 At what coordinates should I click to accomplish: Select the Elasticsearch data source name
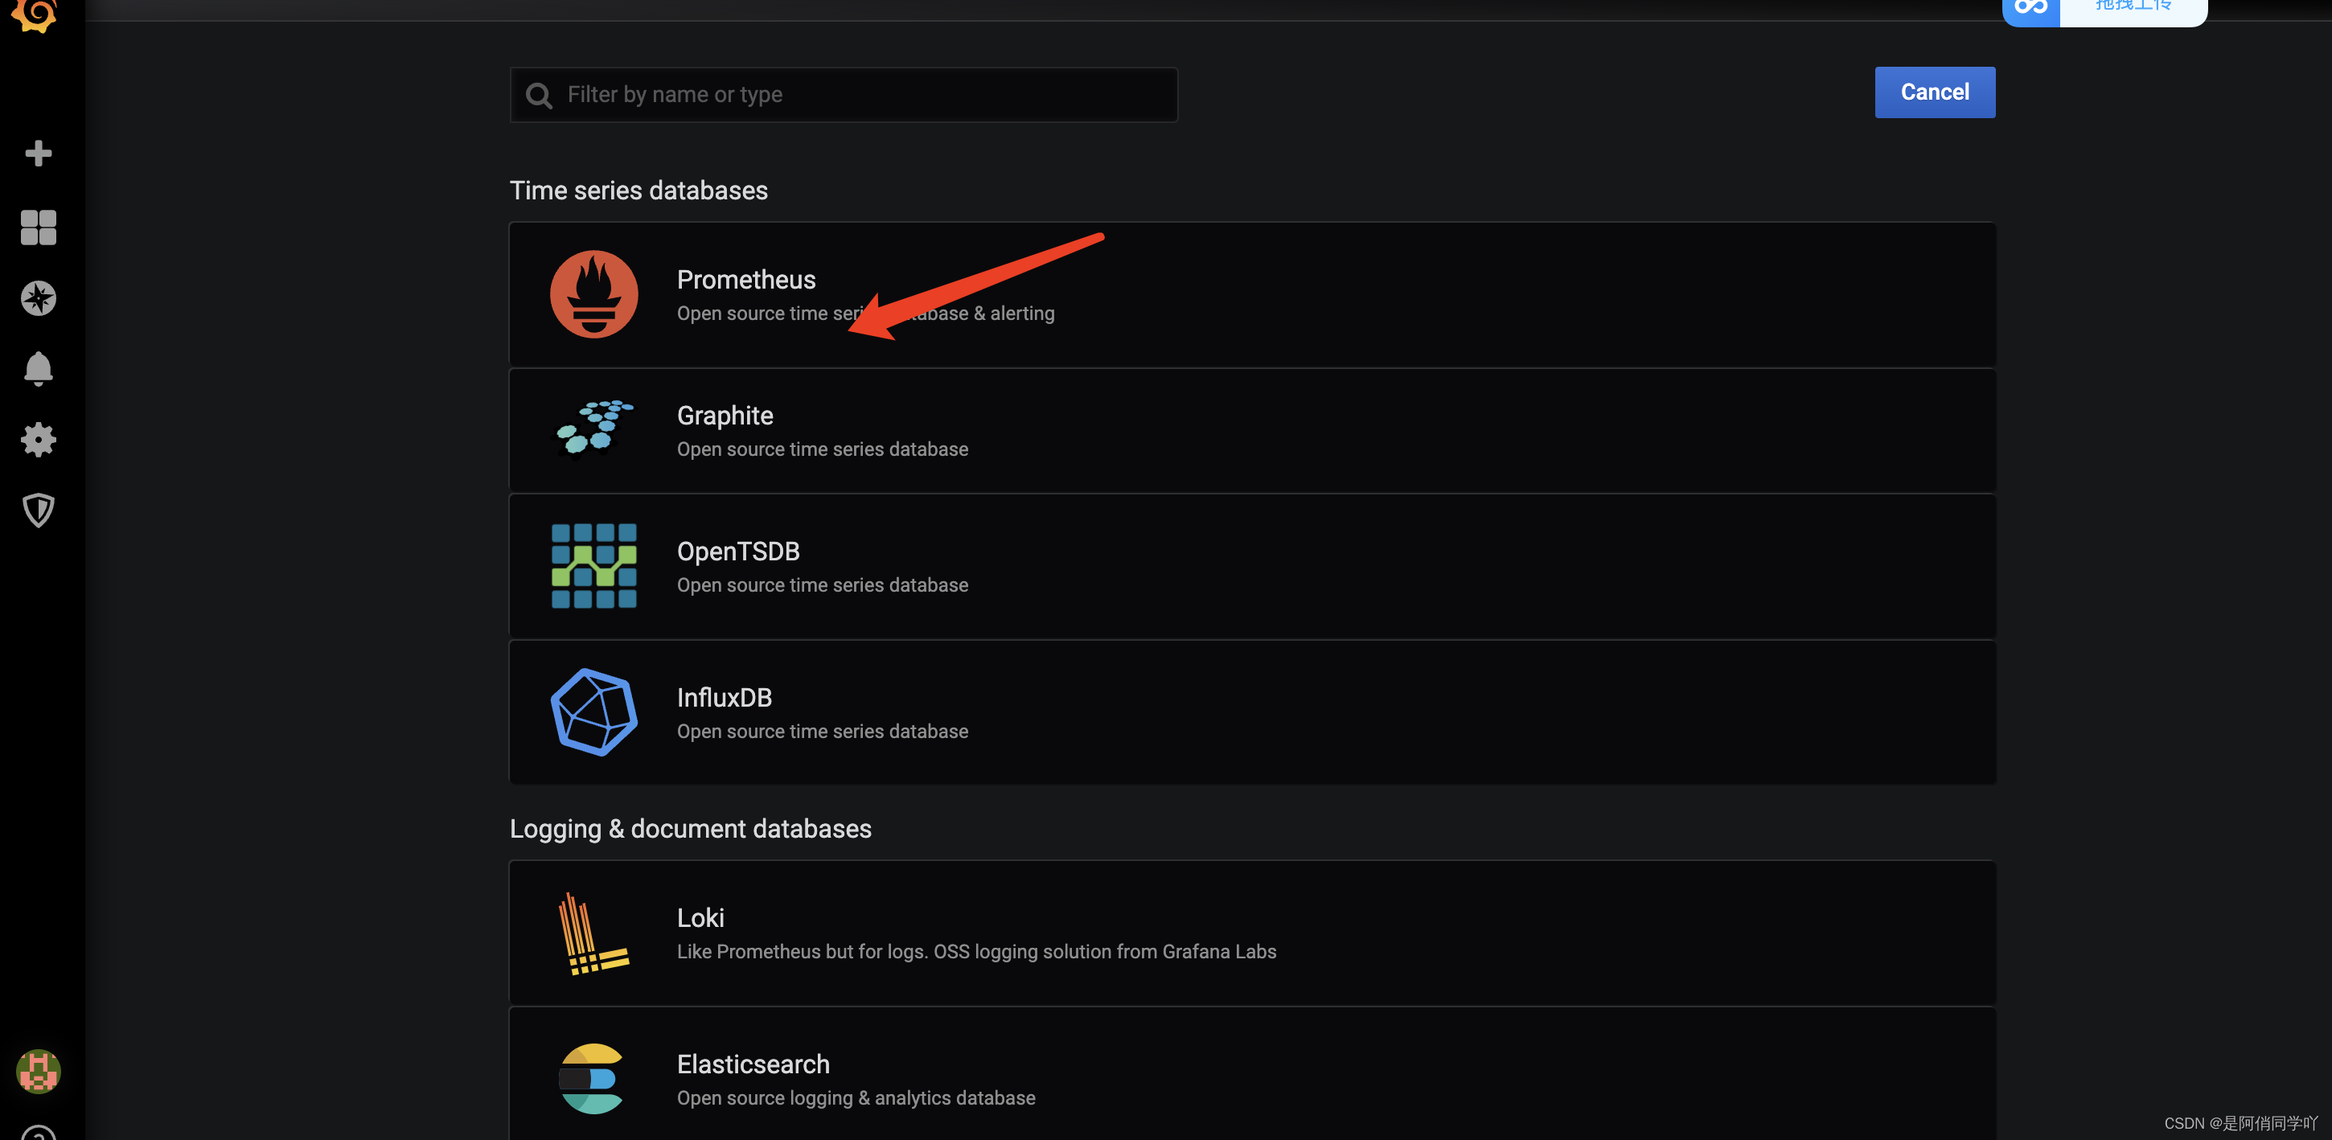tap(753, 1064)
